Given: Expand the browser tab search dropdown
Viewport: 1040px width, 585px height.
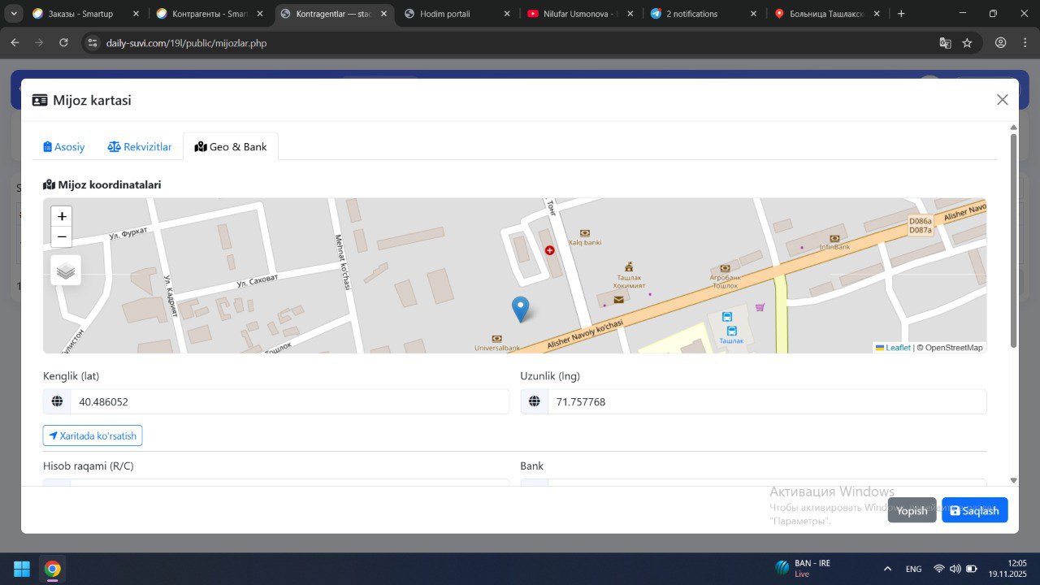Looking at the screenshot, I should 14,14.
